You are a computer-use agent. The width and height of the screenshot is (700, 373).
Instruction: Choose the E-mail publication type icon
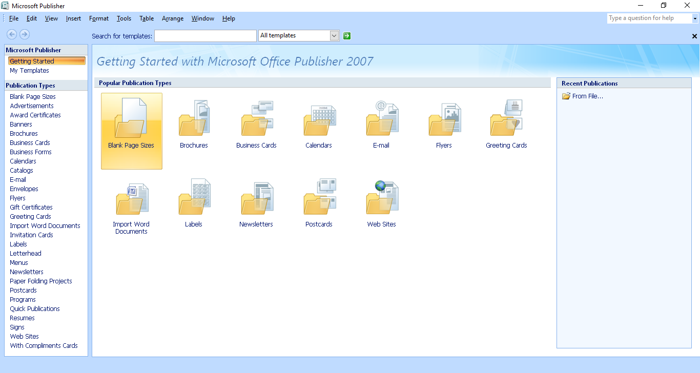pos(381,119)
